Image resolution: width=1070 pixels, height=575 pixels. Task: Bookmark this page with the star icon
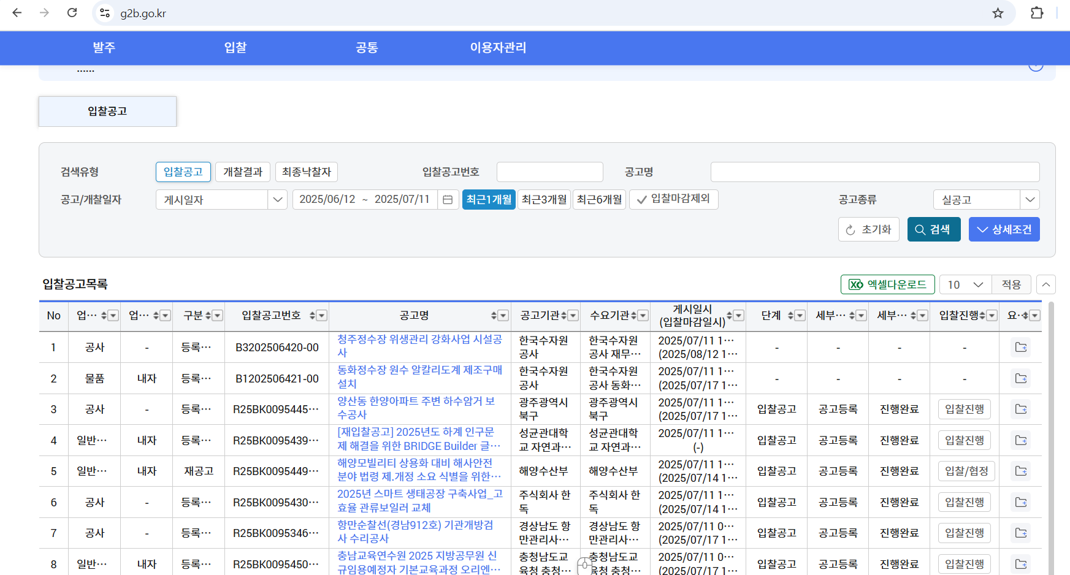998,13
